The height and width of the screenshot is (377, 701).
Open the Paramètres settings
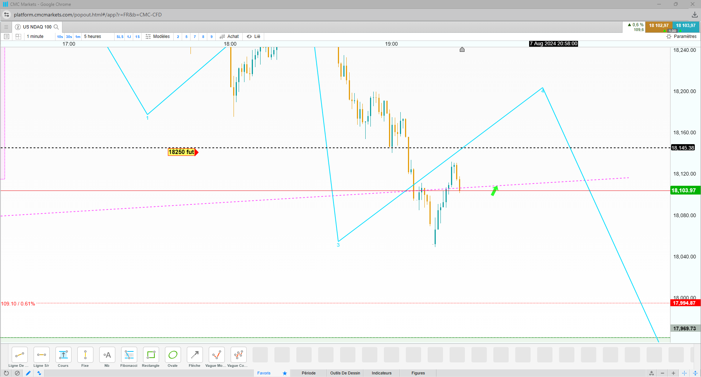point(681,36)
